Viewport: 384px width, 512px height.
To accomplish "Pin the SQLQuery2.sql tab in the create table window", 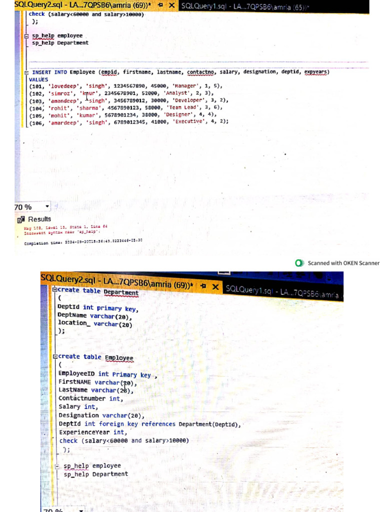I will 203,285.
